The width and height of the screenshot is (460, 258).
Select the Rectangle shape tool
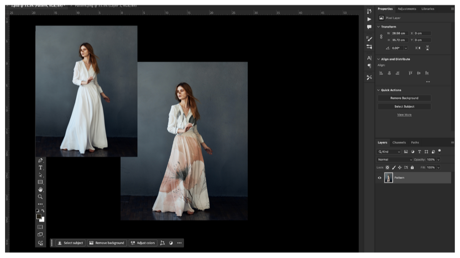(40, 182)
